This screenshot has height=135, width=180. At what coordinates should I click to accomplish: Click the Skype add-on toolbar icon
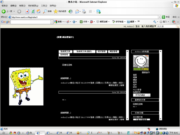click(98, 11)
